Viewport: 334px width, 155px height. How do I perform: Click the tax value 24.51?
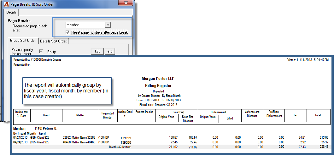point(302,138)
